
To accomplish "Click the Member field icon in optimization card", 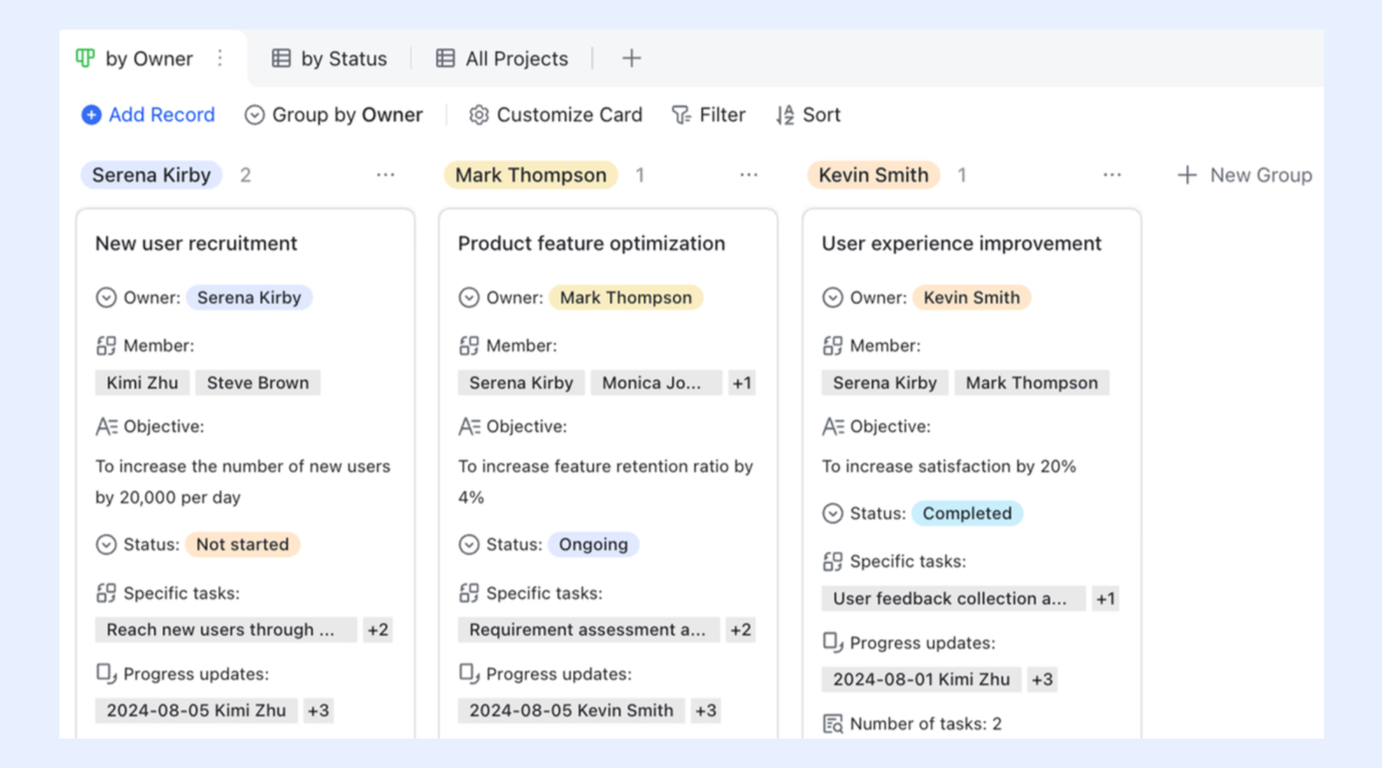I will pos(469,346).
